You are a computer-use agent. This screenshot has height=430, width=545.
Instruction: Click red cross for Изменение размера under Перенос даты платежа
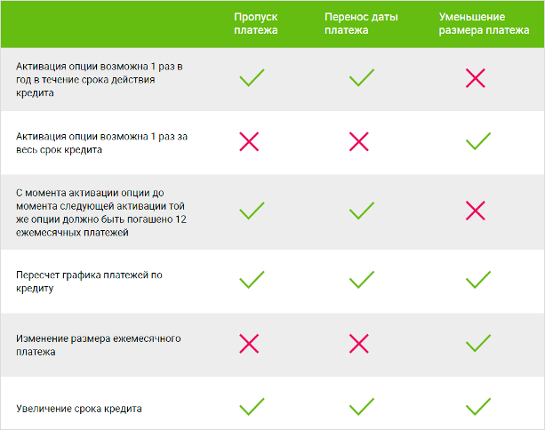point(358,343)
